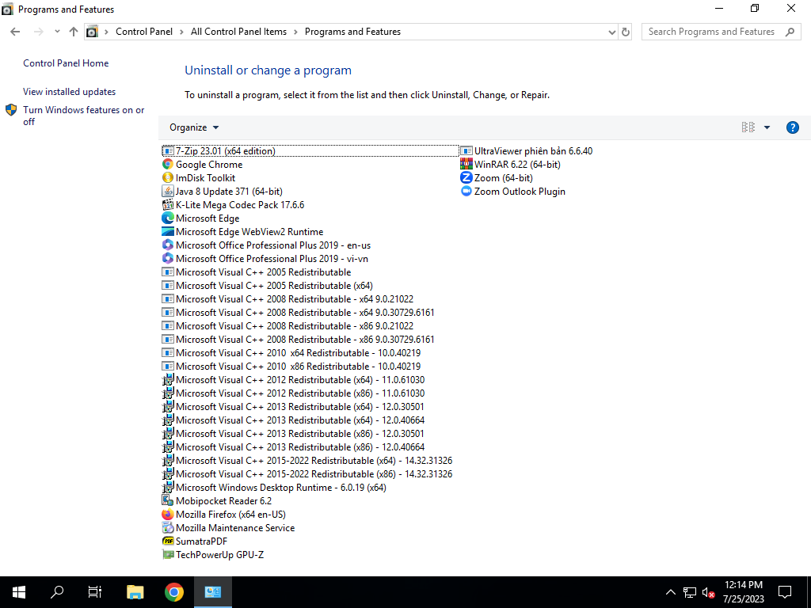Open File Explorer from the taskbar

135,592
